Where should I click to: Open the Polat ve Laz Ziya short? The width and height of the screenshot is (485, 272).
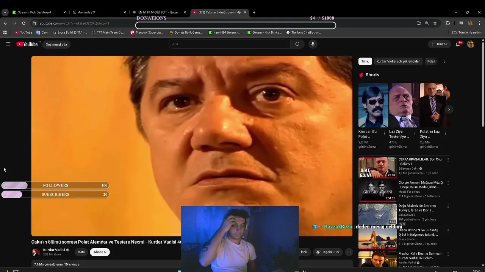(x=435, y=105)
